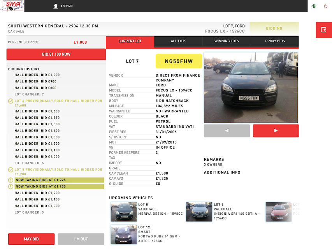Click Lot 5 provisionally sold for £1,200 message
Viewport: 332px width, 249px height.
click(x=58, y=172)
